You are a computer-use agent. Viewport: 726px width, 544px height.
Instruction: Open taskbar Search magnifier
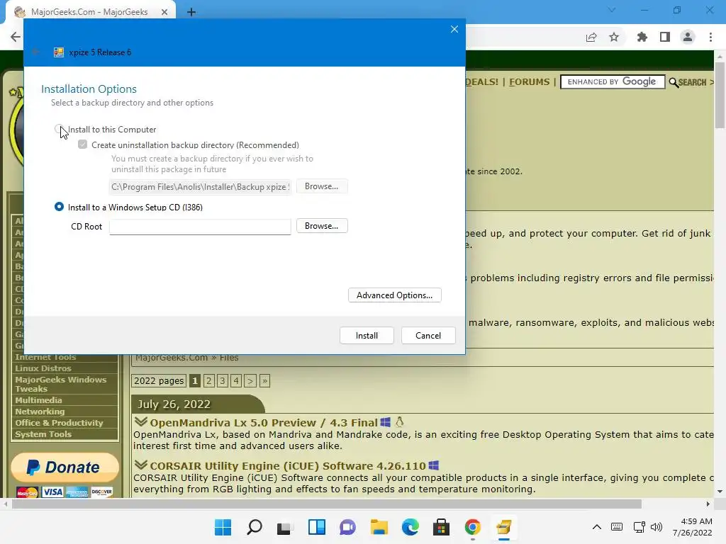tap(255, 527)
